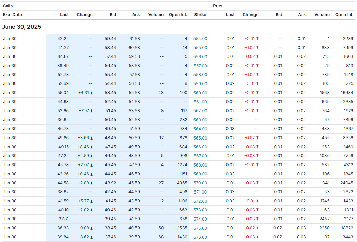
Task: Select the 572.00 strike link
Action: point(200,201)
